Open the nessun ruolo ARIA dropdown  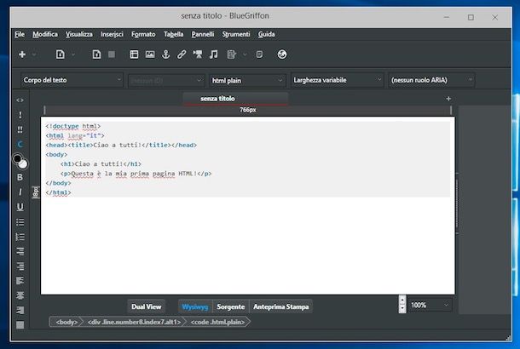coord(432,80)
